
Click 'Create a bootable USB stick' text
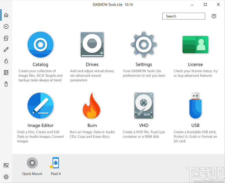click(x=196, y=136)
